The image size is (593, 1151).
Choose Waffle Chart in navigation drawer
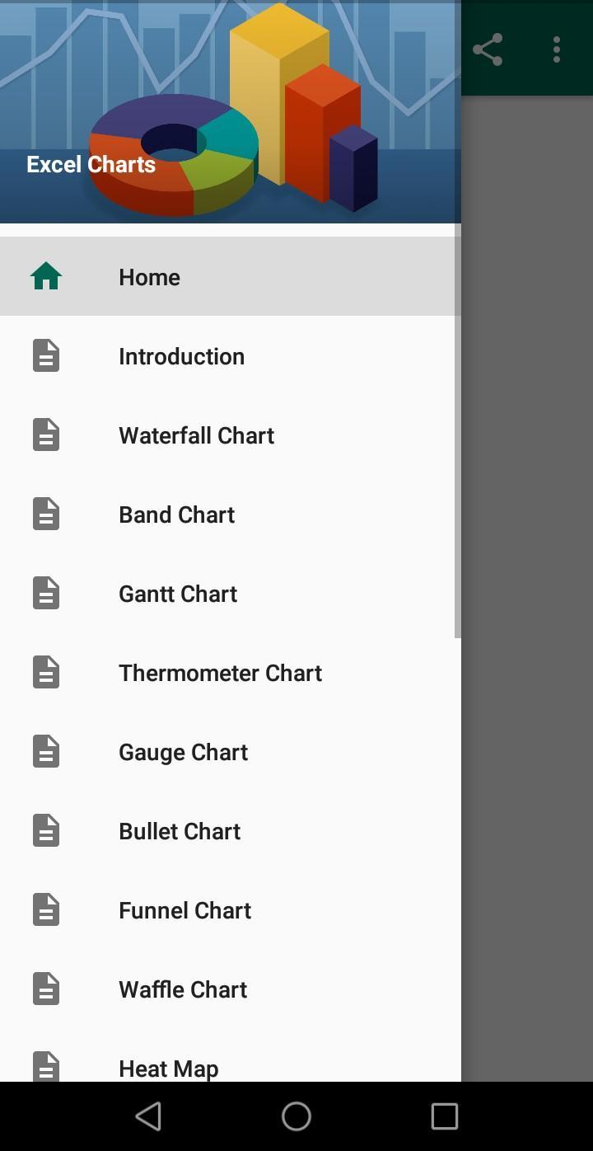[x=183, y=989]
